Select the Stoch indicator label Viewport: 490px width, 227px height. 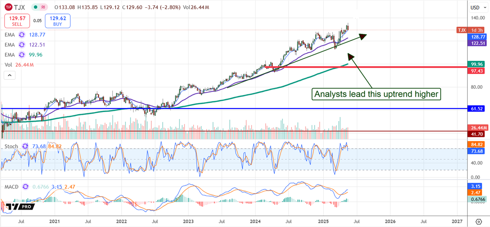click(11, 146)
